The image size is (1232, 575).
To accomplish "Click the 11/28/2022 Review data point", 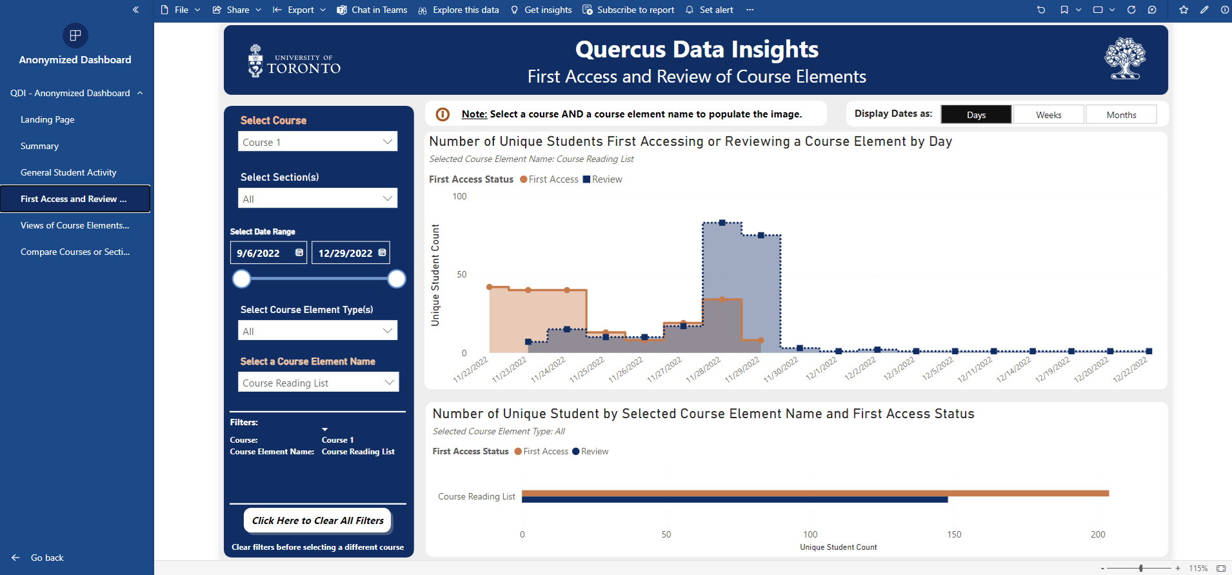I will point(722,223).
